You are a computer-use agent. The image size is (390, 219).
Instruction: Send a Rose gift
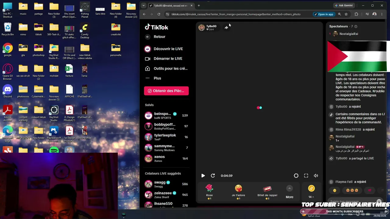(209, 192)
